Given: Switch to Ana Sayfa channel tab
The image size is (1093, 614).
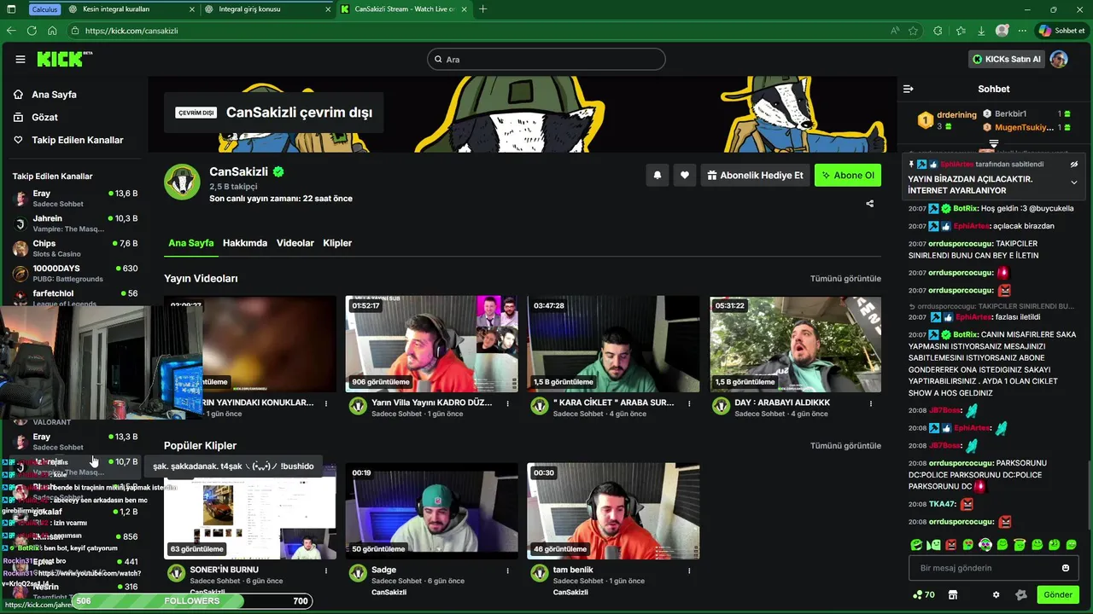Looking at the screenshot, I should 190,243.
